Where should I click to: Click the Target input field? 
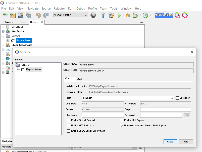click(x=165, y=109)
